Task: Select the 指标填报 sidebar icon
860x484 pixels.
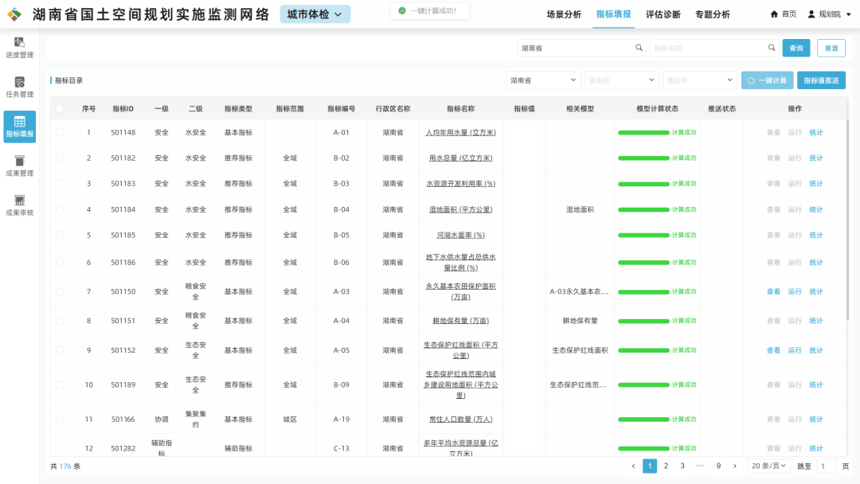Action: click(x=19, y=122)
